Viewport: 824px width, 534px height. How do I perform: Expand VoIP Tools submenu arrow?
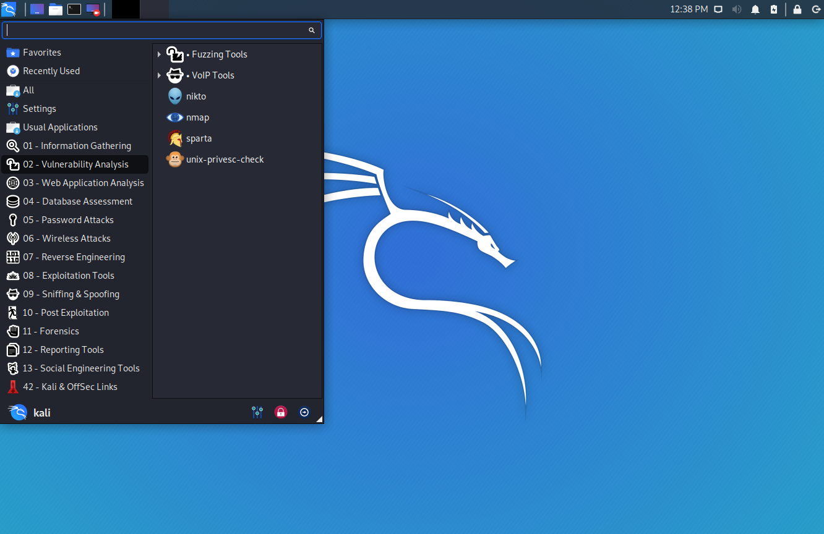(159, 75)
